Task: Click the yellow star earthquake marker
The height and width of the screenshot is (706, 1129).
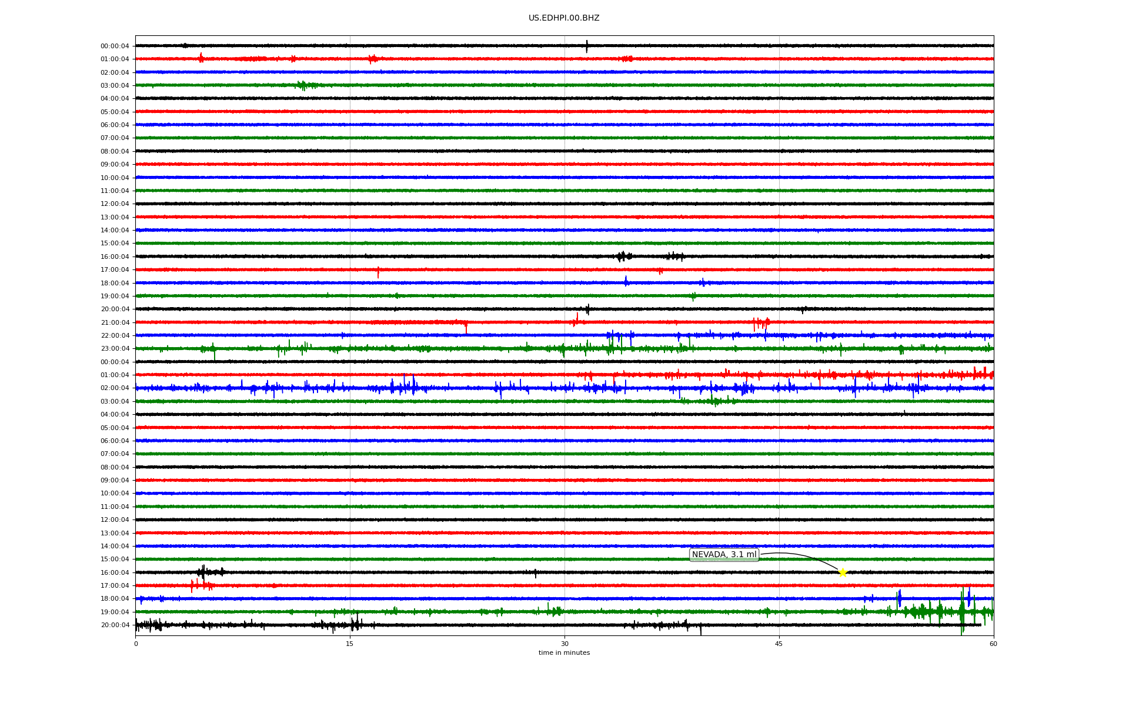Action: coord(843,572)
